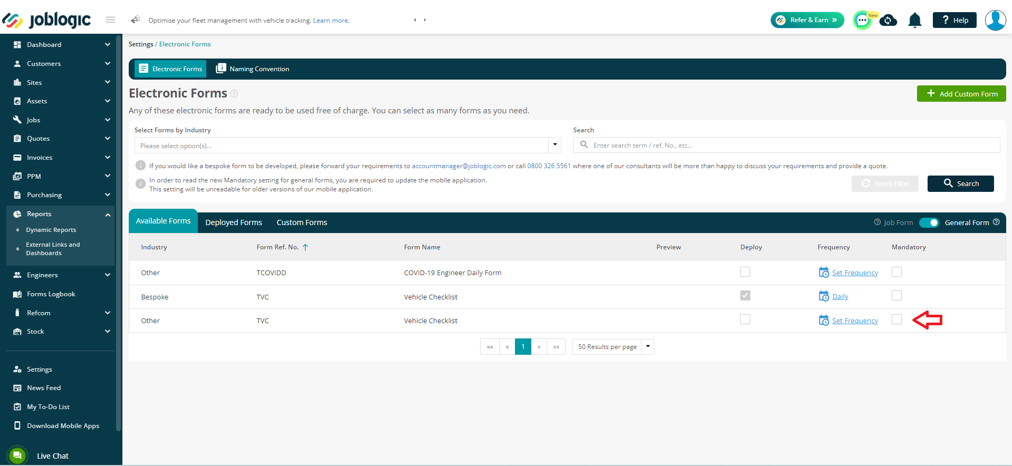Click the Daily frequency link
Image resolution: width=1012 pixels, height=466 pixels.
[x=840, y=297]
